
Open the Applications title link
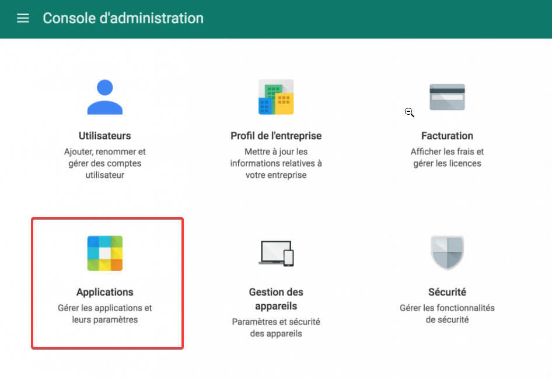[x=105, y=292]
